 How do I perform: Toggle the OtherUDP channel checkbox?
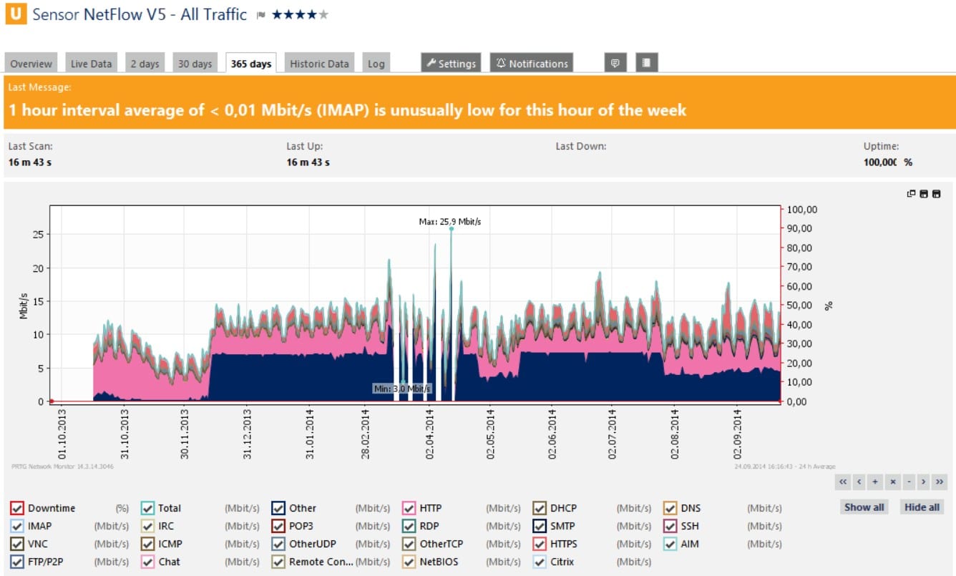coord(278,544)
